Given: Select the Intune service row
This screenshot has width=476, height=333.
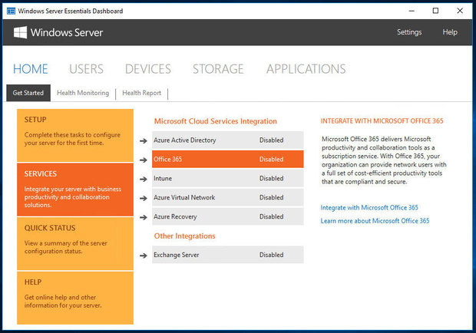Looking at the screenshot, I should click(228, 178).
